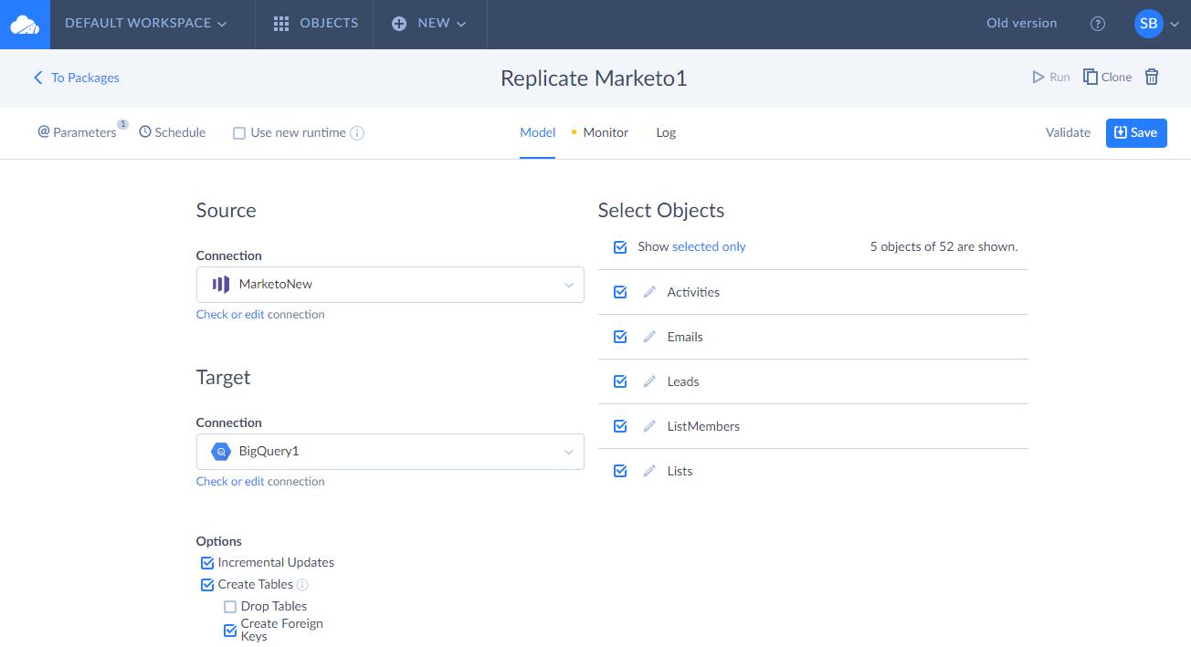
Task: Open the Objects grid menu
Action: [x=316, y=24]
